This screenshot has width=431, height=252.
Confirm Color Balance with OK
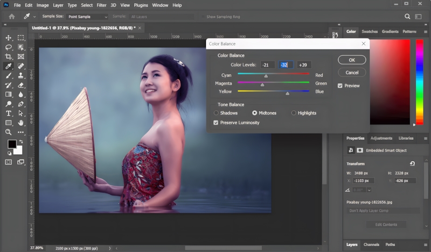click(x=351, y=60)
